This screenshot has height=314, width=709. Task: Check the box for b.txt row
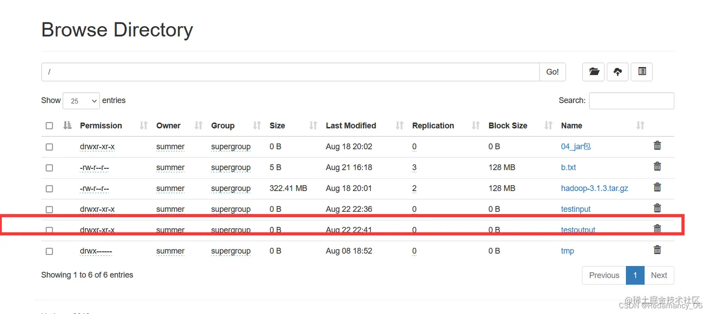[49, 168]
